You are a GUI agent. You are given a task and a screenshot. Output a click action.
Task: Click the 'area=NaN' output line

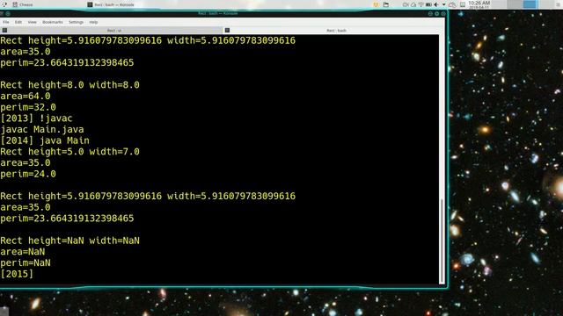click(x=23, y=252)
